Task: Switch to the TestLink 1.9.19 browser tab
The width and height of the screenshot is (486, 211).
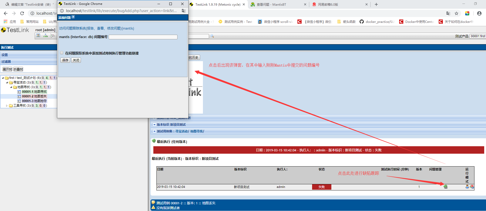Action: click(218, 4)
